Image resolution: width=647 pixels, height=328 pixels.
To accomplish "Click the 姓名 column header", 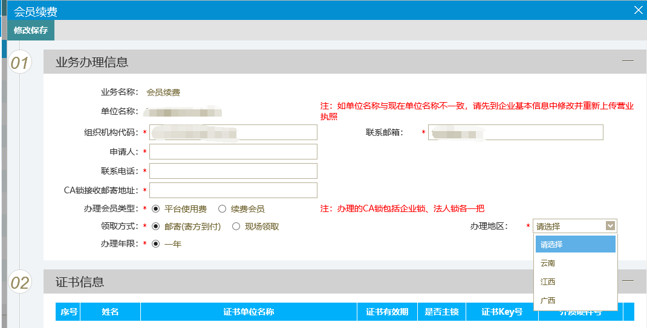I will pyautogui.click(x=110, y=312).
